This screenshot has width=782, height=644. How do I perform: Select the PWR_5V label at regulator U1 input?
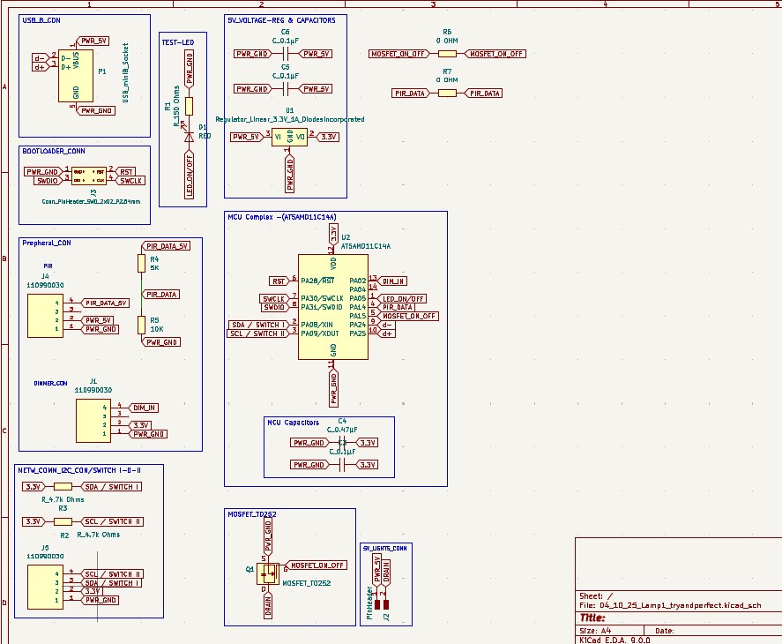point(247,137)
